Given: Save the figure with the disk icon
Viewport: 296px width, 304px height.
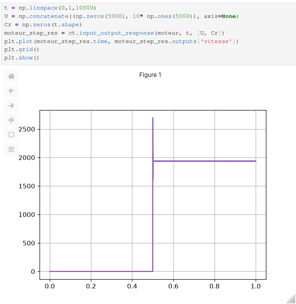Looking at the screenshot, I should tap(11, 149).
